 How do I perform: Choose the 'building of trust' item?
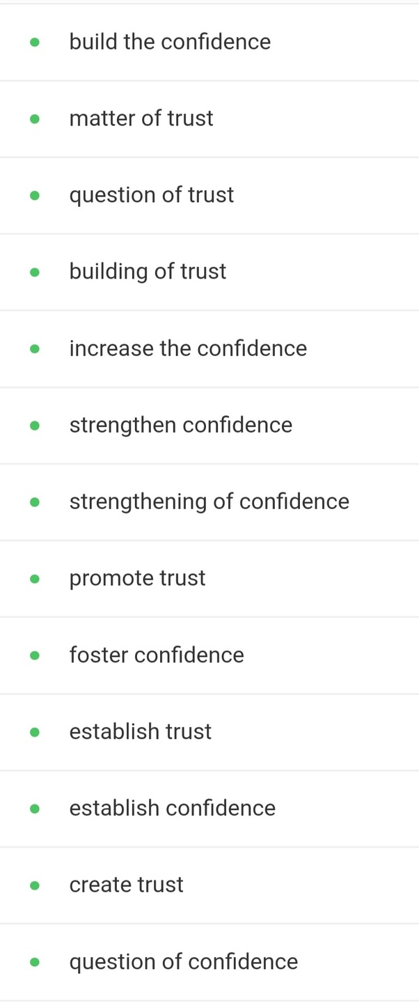click(x=148, y=272)
